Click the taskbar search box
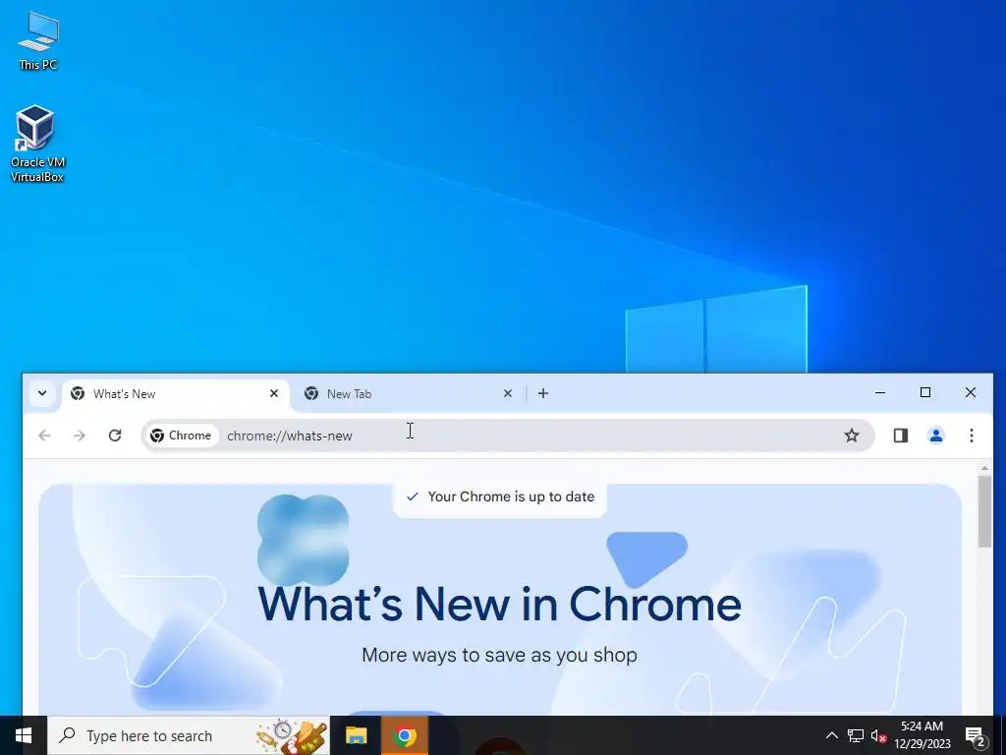This screenshot has width=1006, height=755. 189,735
